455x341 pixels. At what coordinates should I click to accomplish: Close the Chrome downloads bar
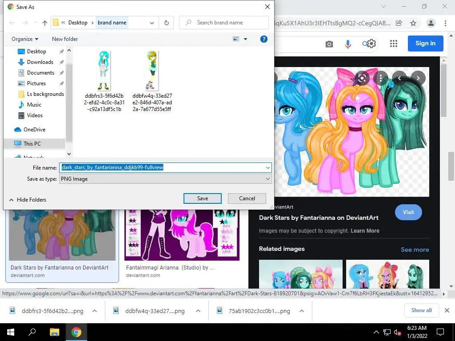447,310
